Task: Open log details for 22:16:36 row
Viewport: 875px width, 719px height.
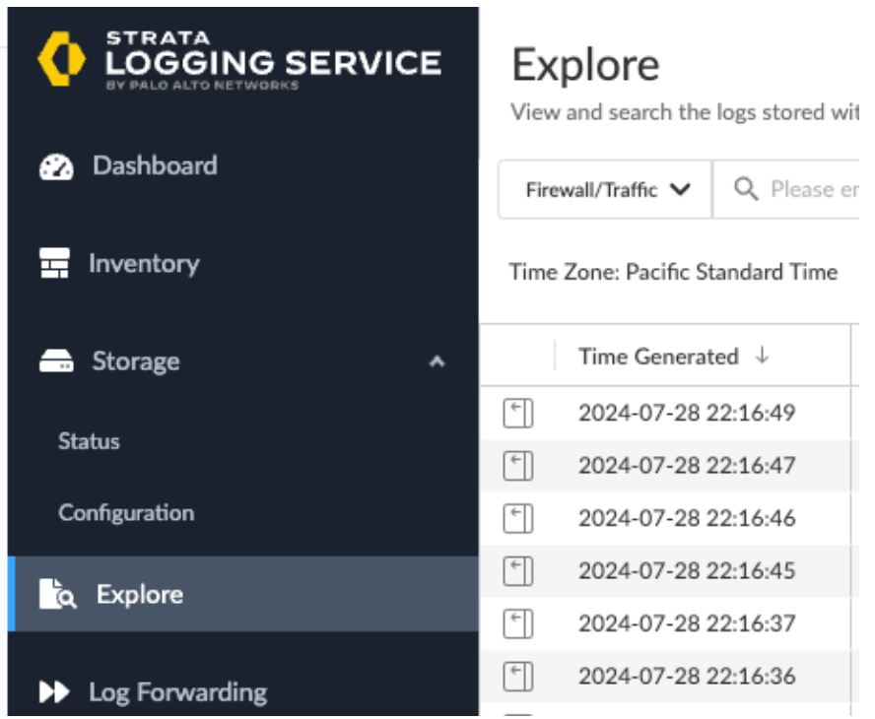Action: (x=518, y=677)
